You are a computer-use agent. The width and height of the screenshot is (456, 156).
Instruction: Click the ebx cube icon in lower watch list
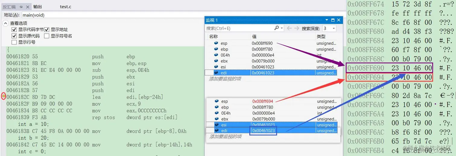click(216, 119)
